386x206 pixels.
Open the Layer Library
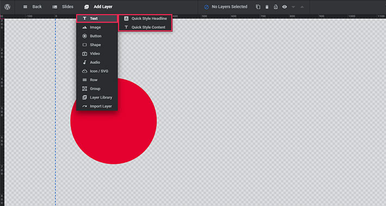[x=97, y=98]
